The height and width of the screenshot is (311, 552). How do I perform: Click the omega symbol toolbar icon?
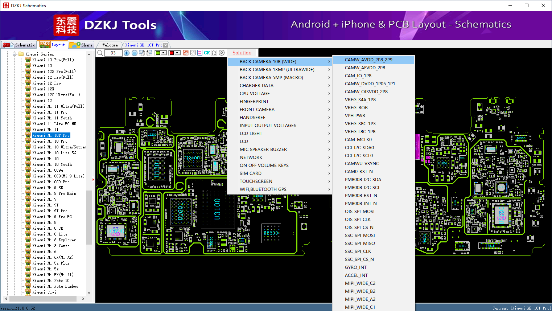coord(214,53)
